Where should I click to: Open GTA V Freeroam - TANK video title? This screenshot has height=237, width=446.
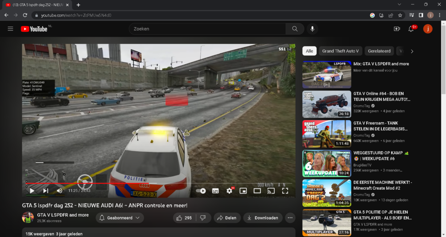pyautogui.click(x=380, y=126)
